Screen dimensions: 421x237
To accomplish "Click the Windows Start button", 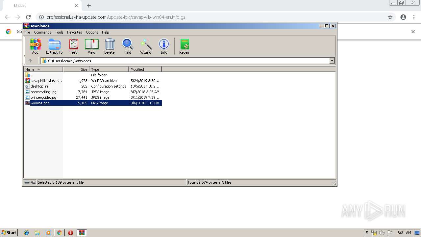I will pyautogui.click(x=9, y=233).
